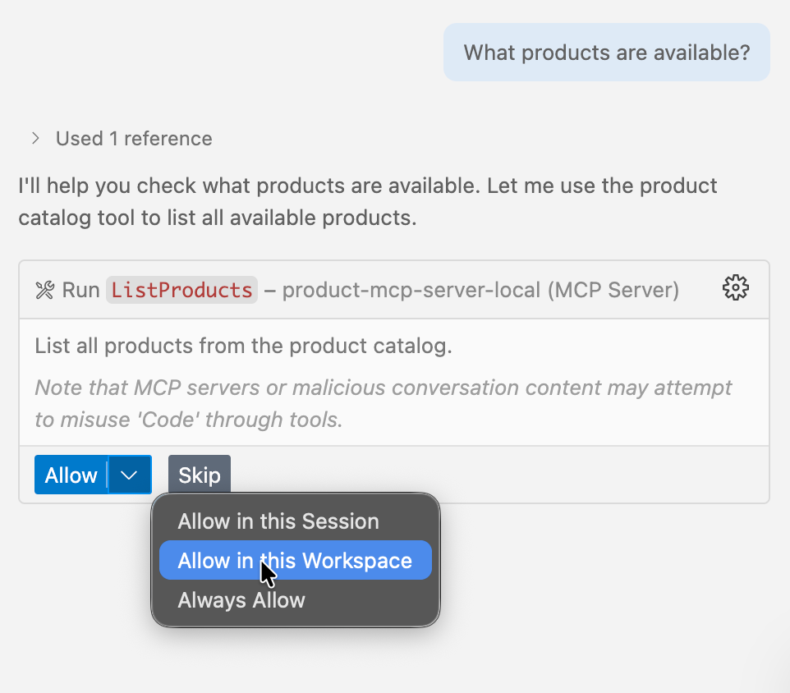Toggle the dropdown arrow next to Allow
This screenshot has height=693, width=790.
(x=130, y=475)
